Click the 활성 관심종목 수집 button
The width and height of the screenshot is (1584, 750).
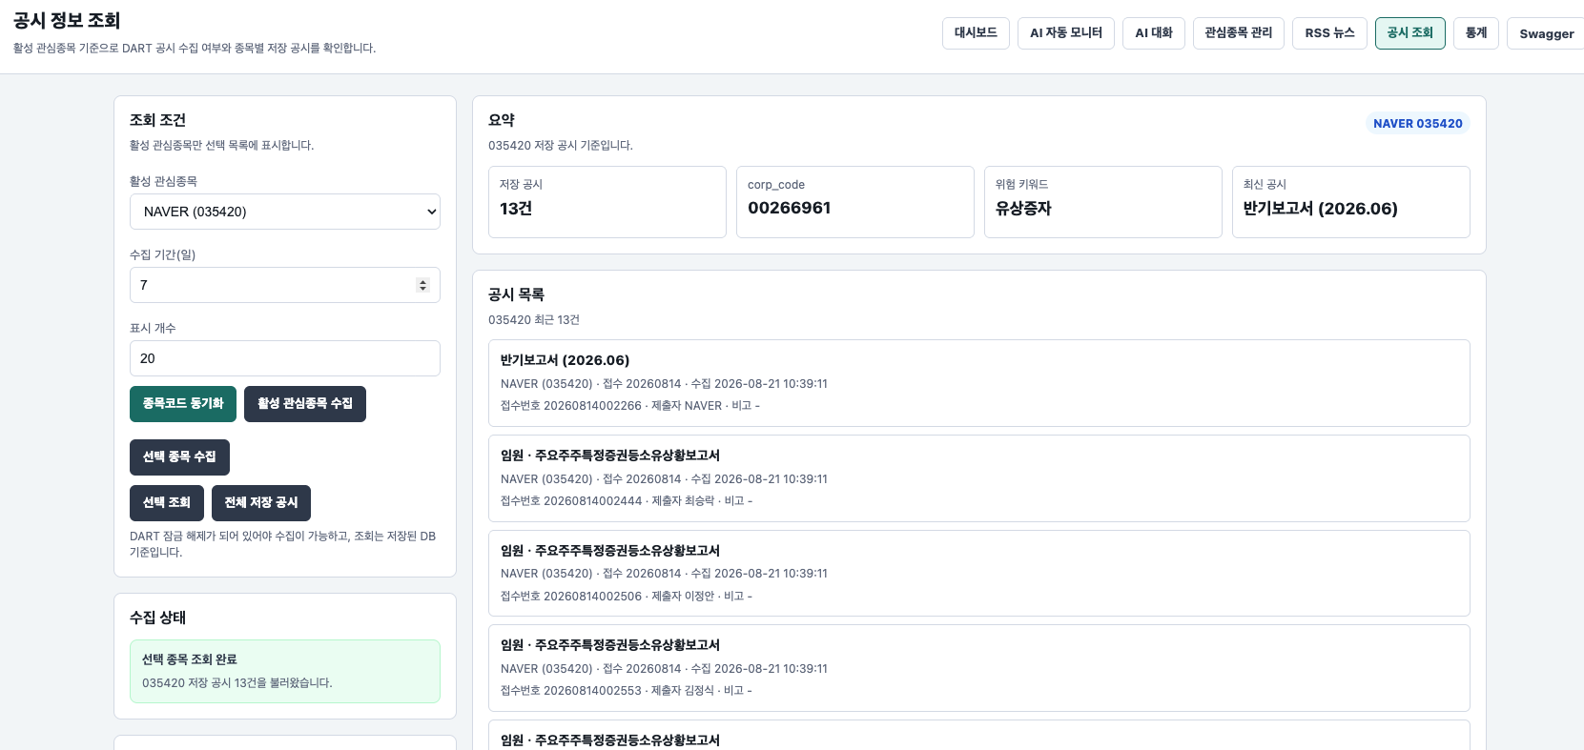[305, 404]
